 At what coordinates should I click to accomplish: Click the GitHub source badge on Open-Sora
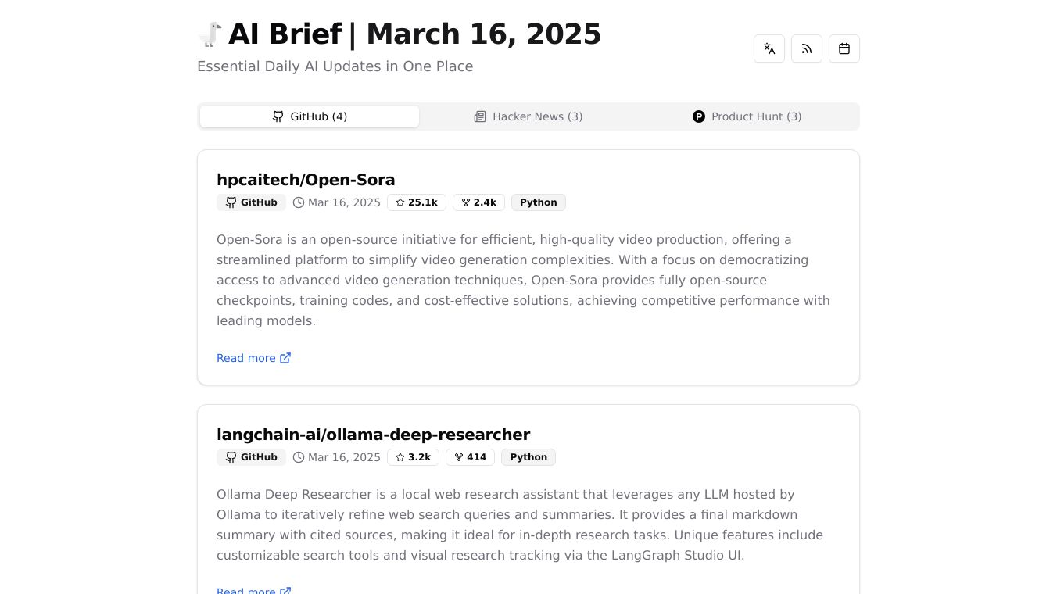(251, 202)
